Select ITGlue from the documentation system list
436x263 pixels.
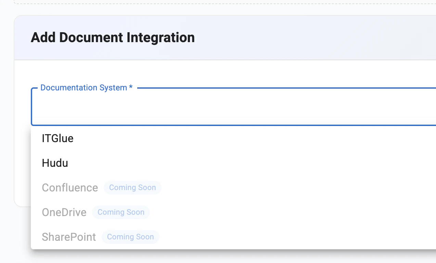pos(57,138)
